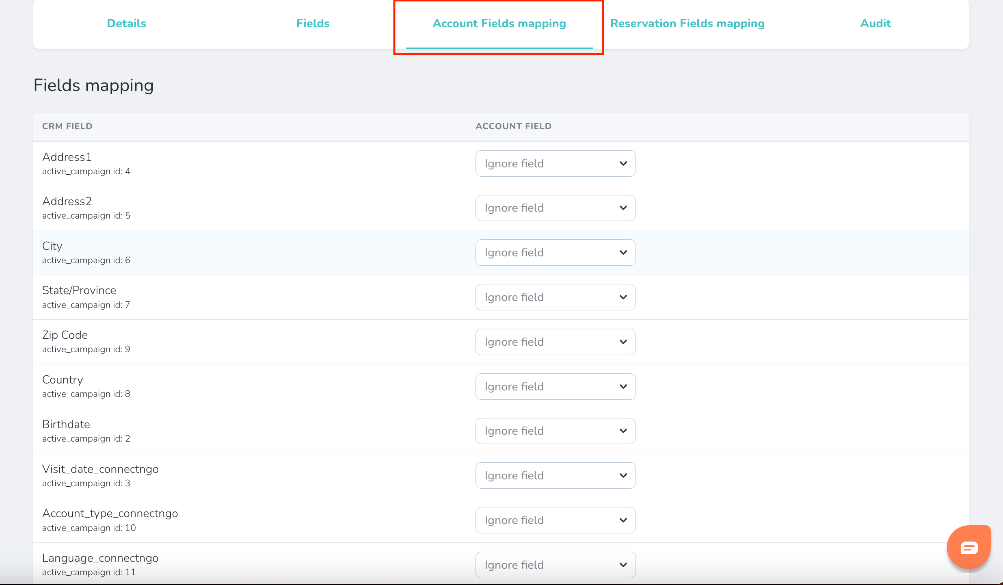
Task: Expand the Address1 account field dropdown
Action: coord(555,164)
